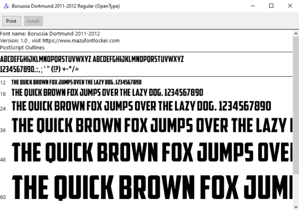Click the size 18 sample sentence
This screenshot has width=299, height=210.
(107, 93)
